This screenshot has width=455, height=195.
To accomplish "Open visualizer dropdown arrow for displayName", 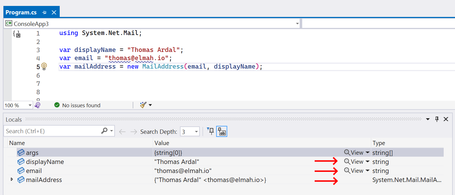I will pyautogui.click(x=368, y=161).
